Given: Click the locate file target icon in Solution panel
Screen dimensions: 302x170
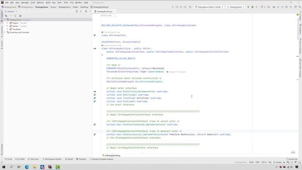Looking at the screenshot, I should (76, 11).
